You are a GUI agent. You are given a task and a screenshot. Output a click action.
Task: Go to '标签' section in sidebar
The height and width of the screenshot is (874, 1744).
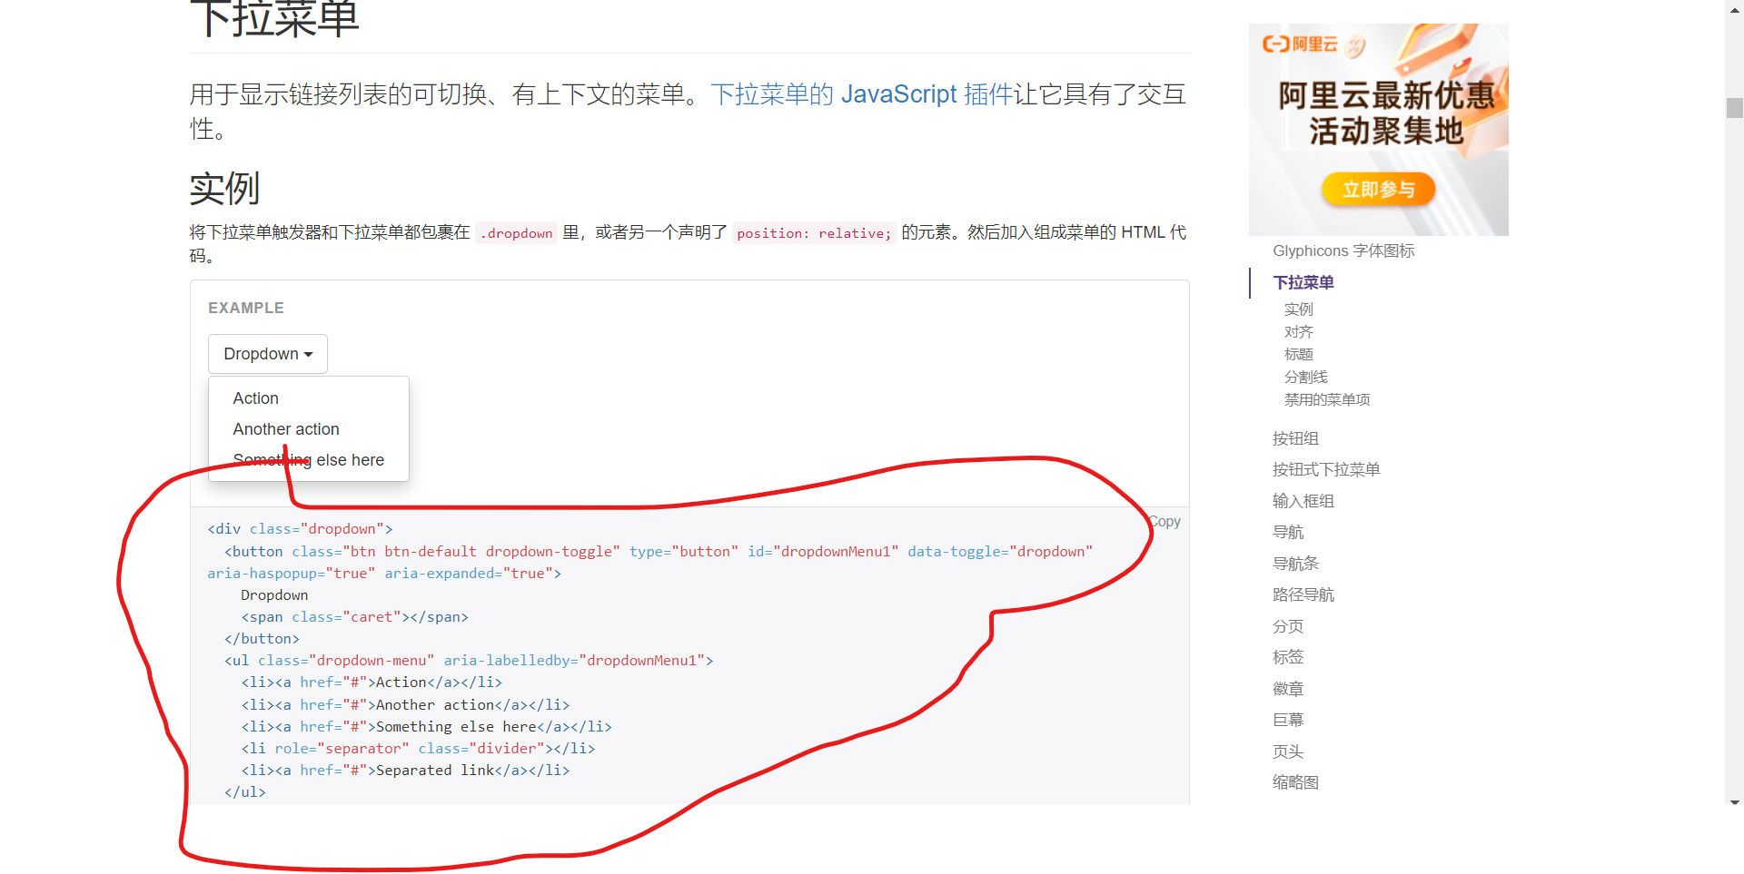tap(1288, 658)
